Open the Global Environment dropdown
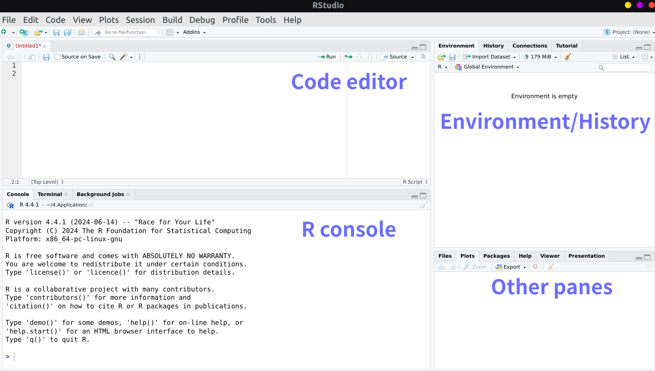Viewport: 655px width, 371px height. (x=487, y=67)
